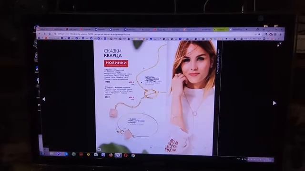Open the red Opera icon in the taskbar
Viewport: 305px width, 171px height.
point(125,155)
